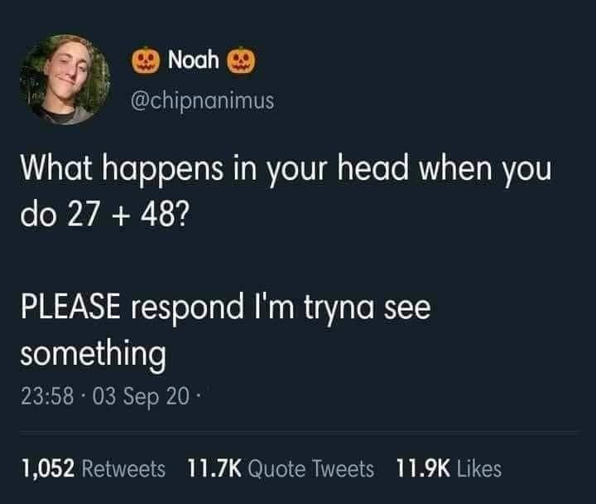
Task: Open the Retweets label
Action: click(x=123, y=468)
